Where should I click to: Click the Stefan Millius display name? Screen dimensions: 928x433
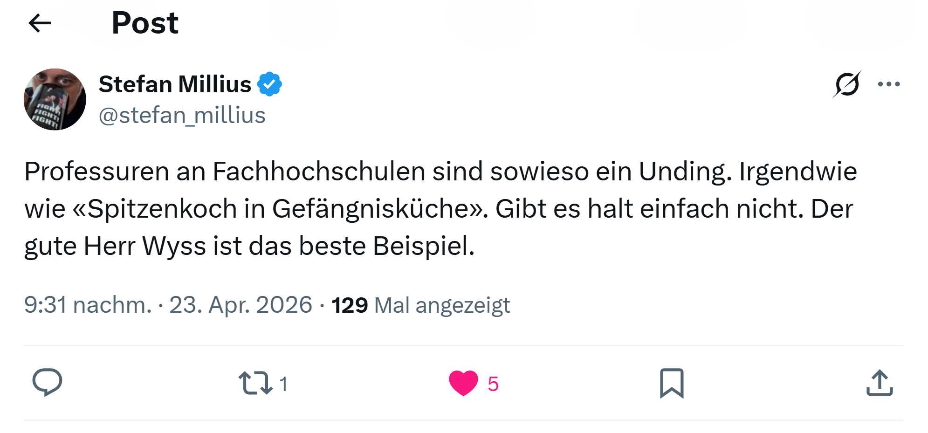click(175, 84)
